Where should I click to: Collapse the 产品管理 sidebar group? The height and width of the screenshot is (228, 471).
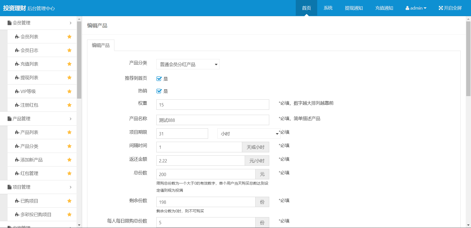click(38, 119)
